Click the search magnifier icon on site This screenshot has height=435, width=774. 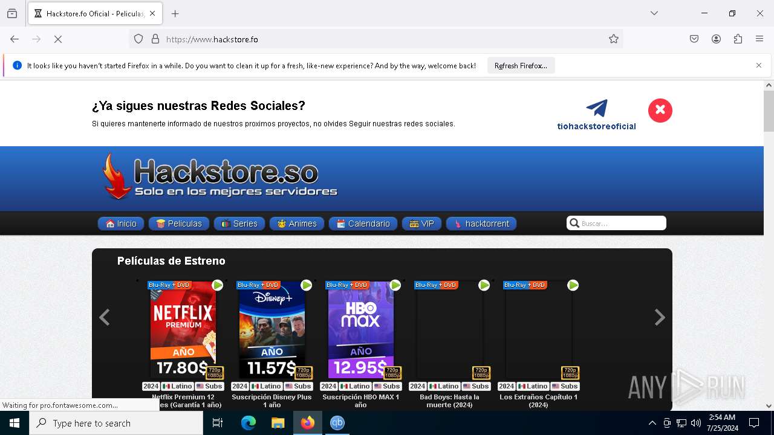574,224
